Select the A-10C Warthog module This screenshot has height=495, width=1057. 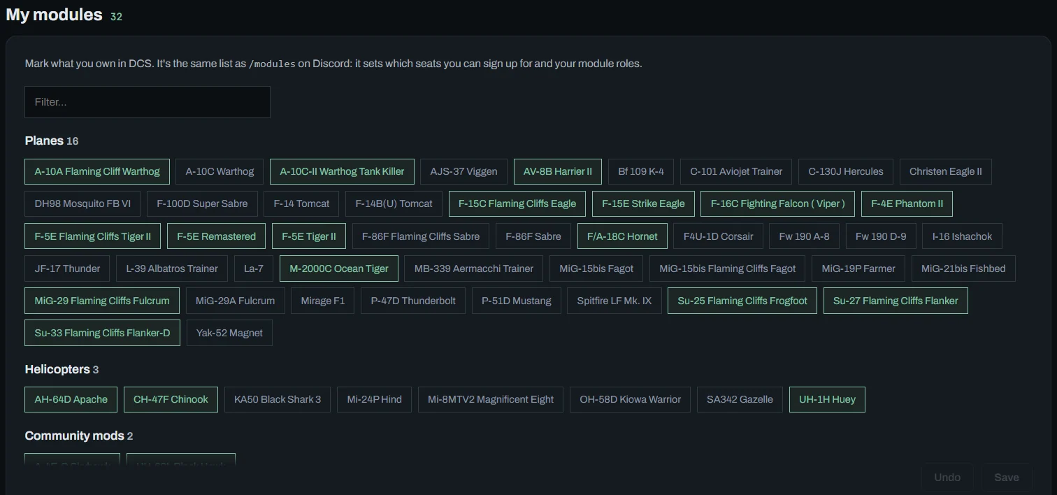220,171
